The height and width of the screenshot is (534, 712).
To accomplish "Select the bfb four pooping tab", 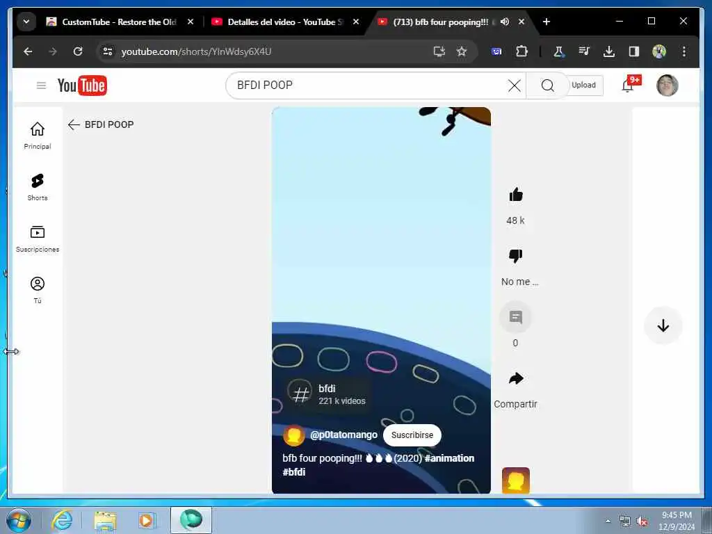I will coord(440,22).
